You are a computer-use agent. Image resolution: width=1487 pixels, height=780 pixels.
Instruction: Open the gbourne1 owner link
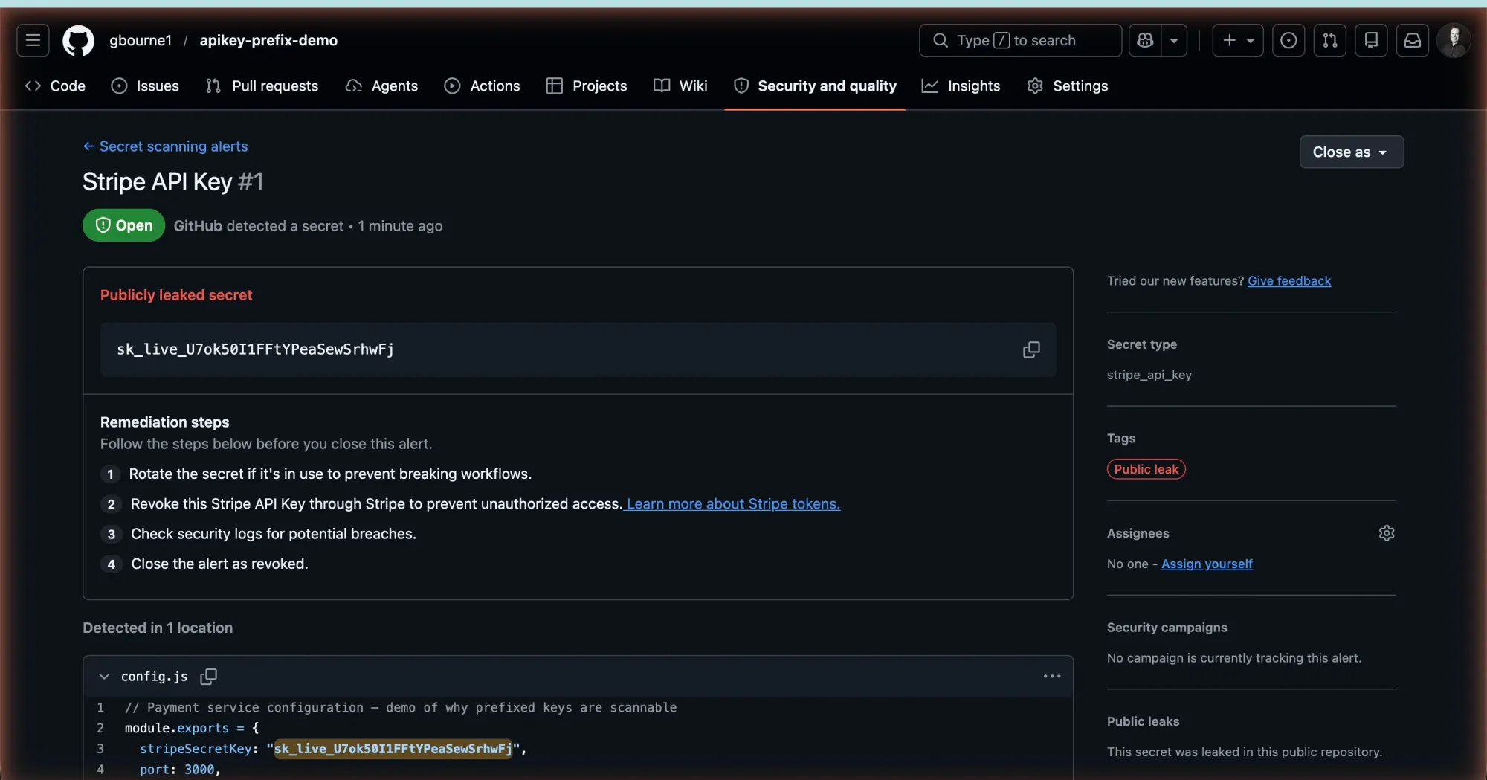[x=141, y=40]
